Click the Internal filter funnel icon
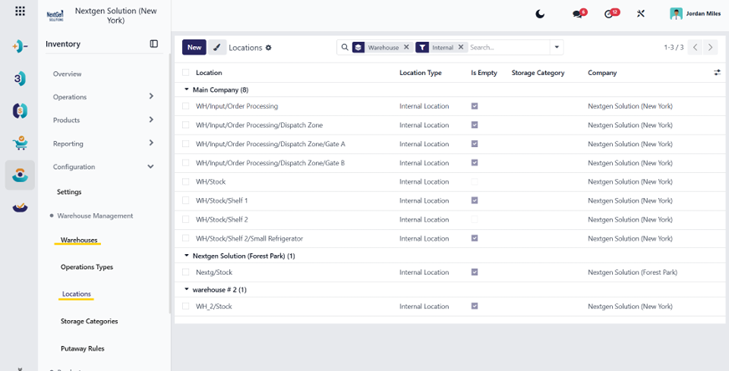 tap(421, 48)
